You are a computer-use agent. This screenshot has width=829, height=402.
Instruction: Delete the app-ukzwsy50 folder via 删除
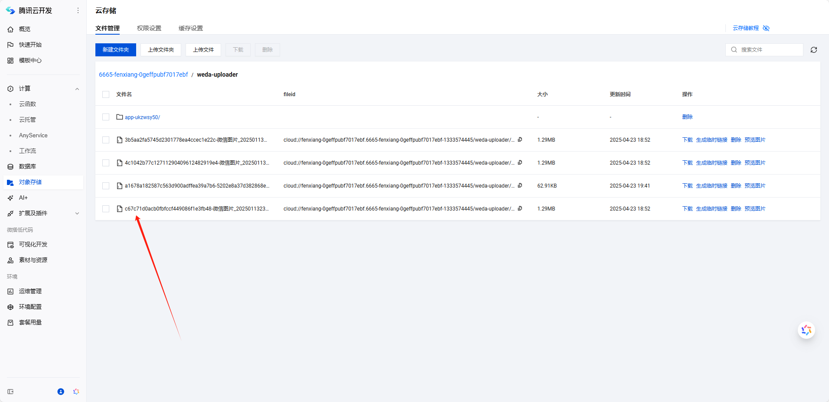click(687, 117)
